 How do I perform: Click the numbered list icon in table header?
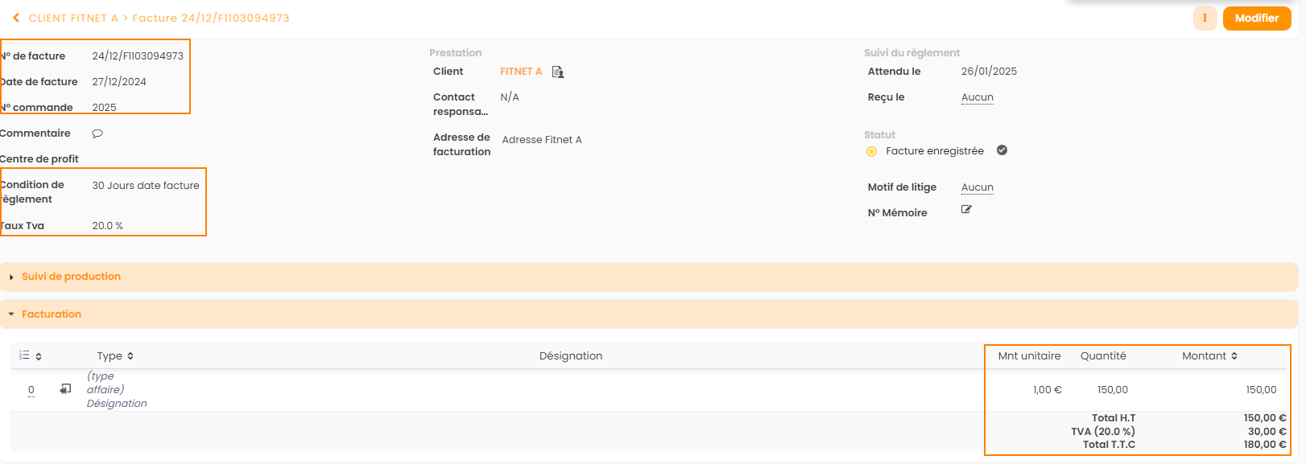coord(24,355)
